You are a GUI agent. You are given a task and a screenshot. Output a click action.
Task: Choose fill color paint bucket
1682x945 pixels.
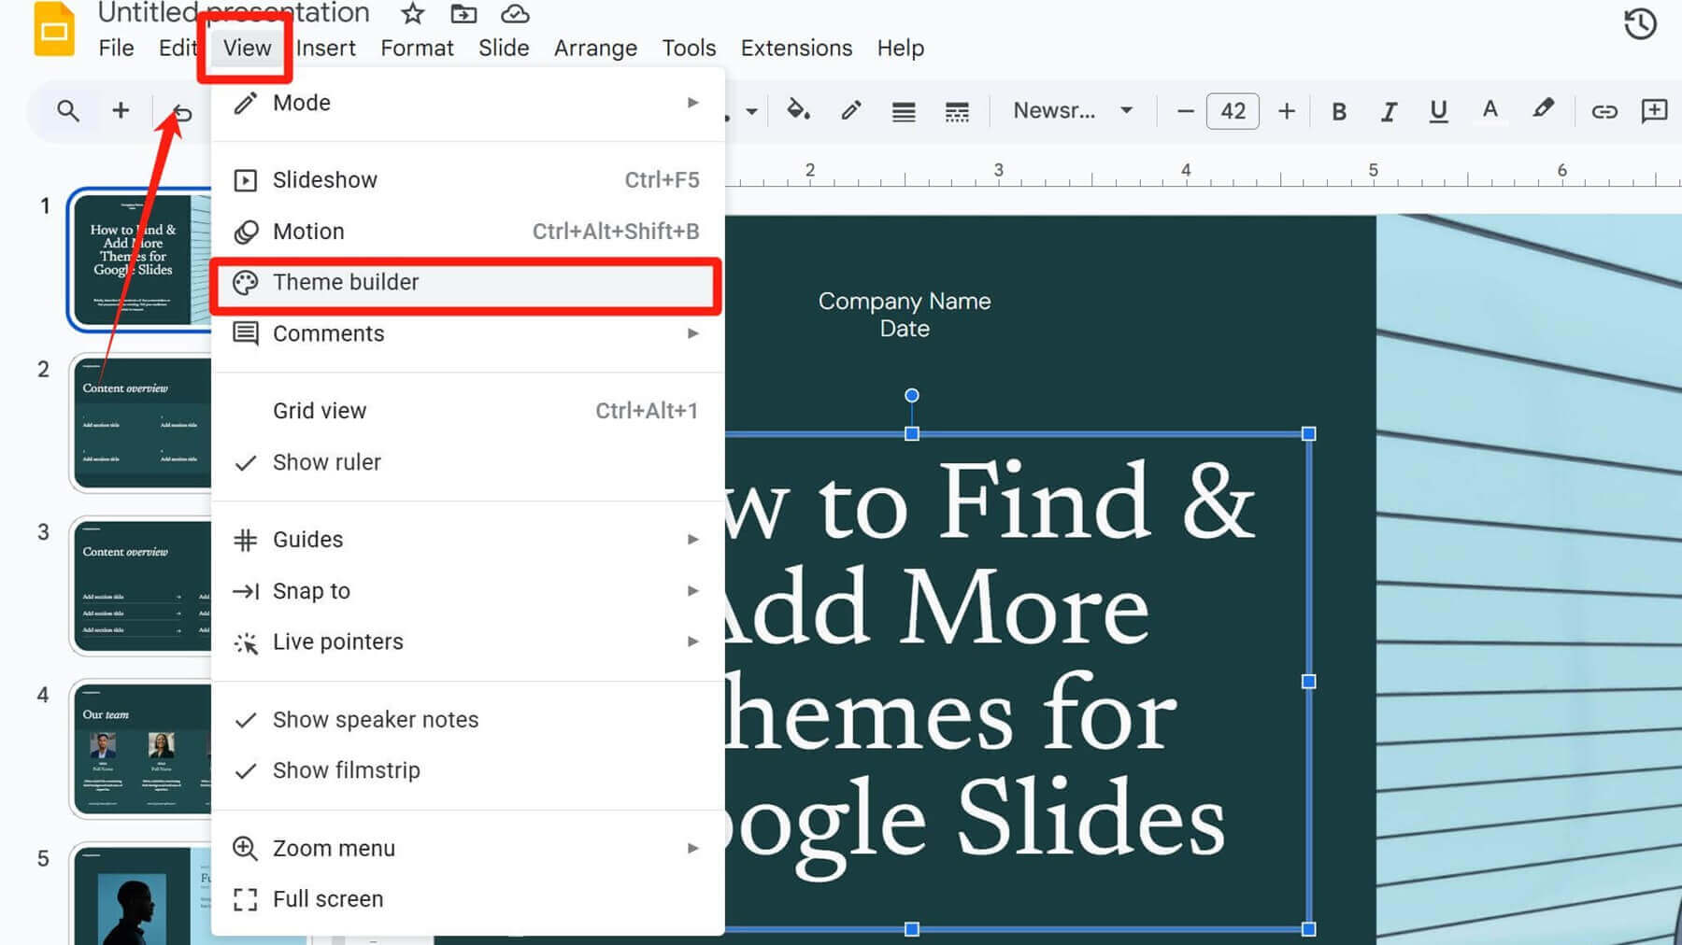pos(797,111)
